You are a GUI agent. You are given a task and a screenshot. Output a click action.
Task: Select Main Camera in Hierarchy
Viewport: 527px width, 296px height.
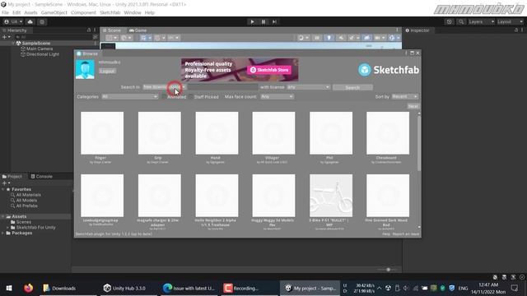coord(40,49)
